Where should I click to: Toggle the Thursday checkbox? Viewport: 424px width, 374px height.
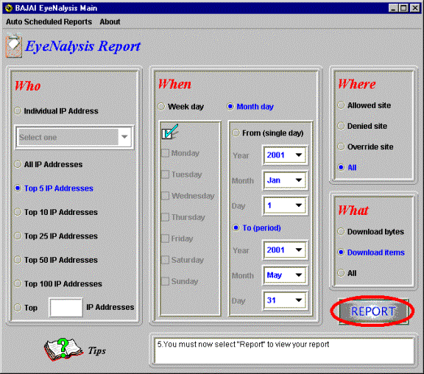[165, 217]
